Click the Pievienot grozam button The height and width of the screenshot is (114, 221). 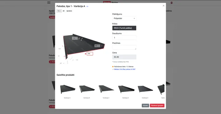157,105
